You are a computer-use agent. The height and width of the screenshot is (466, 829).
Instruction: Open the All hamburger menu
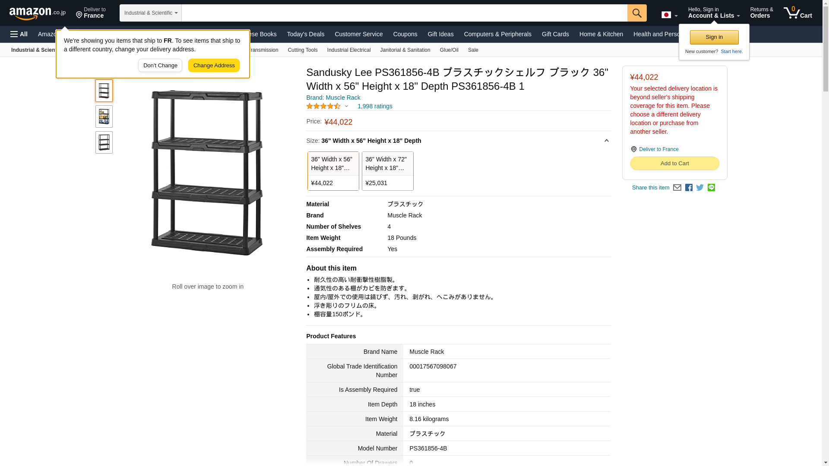coord(19,34)
